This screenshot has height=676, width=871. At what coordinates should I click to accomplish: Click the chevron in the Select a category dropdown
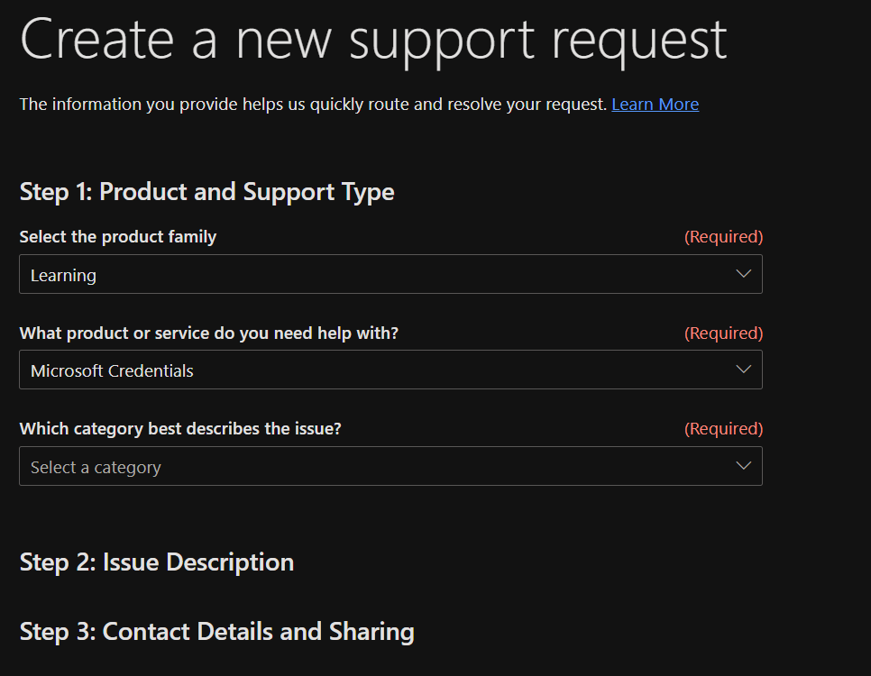(x=743, y=465)
